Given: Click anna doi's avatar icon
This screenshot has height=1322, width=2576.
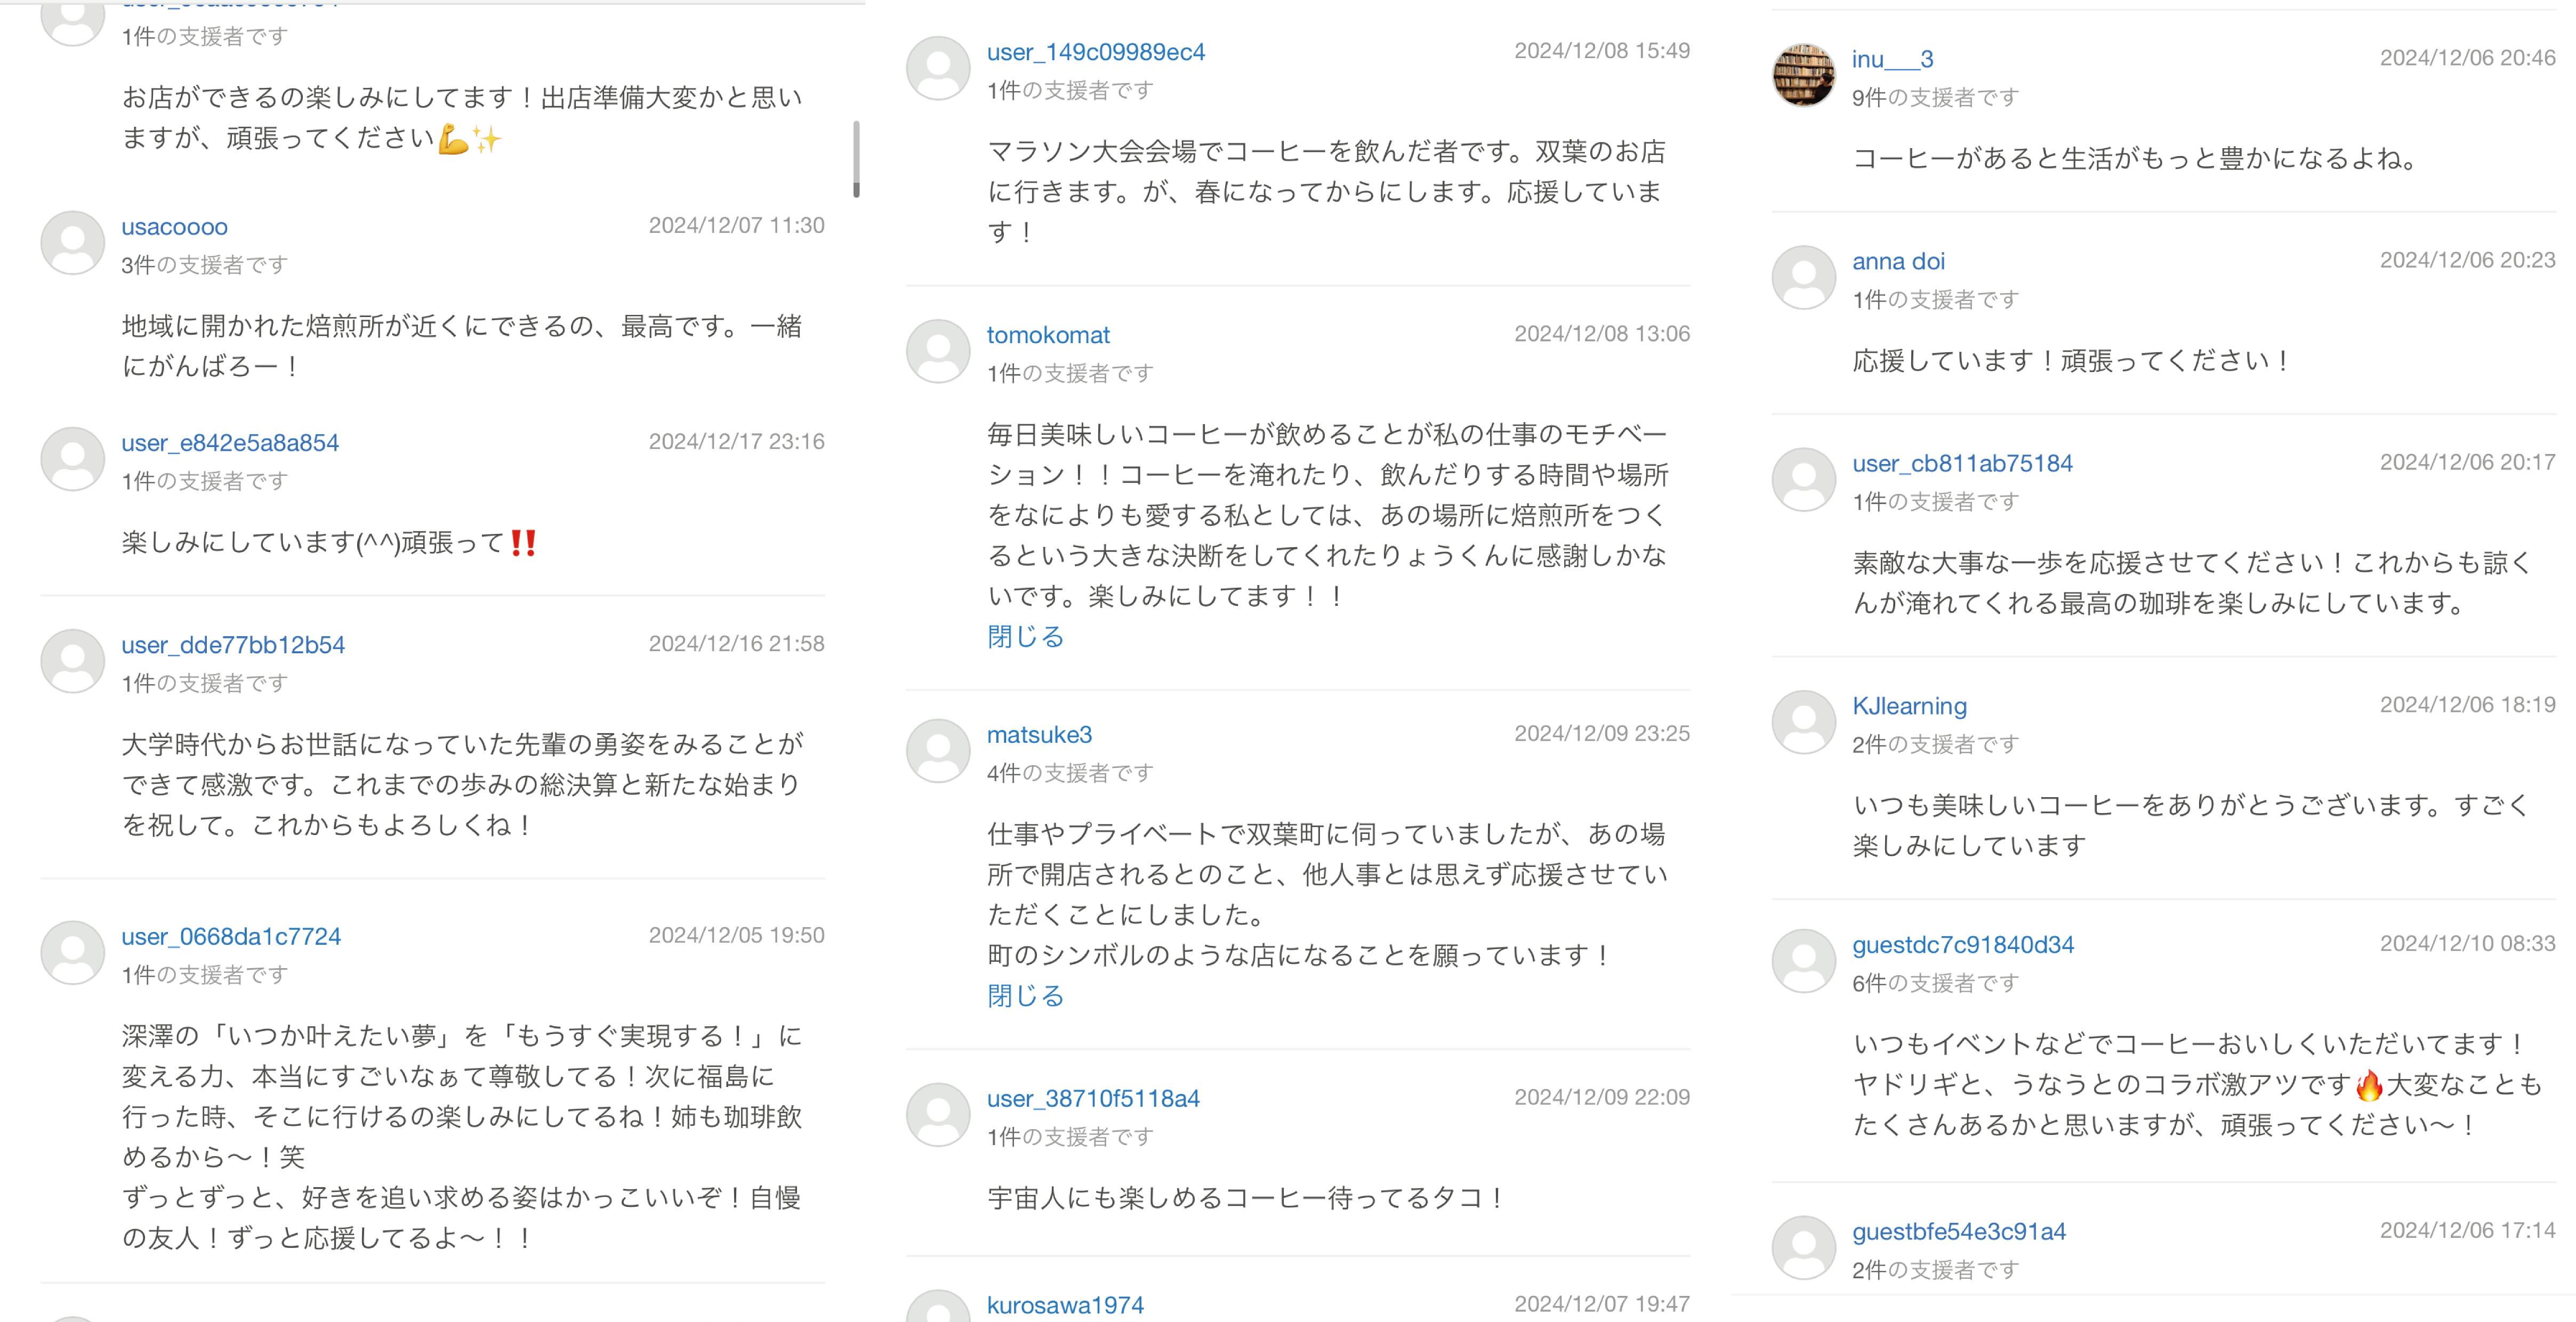Looking at the screenshot, I should click(1803, 277).
